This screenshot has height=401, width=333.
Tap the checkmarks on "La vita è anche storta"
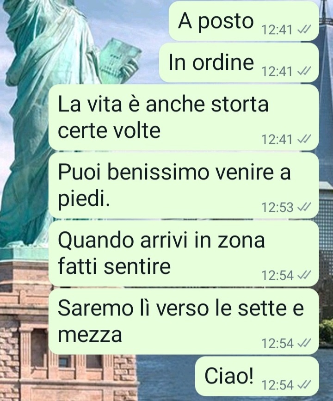304,139
